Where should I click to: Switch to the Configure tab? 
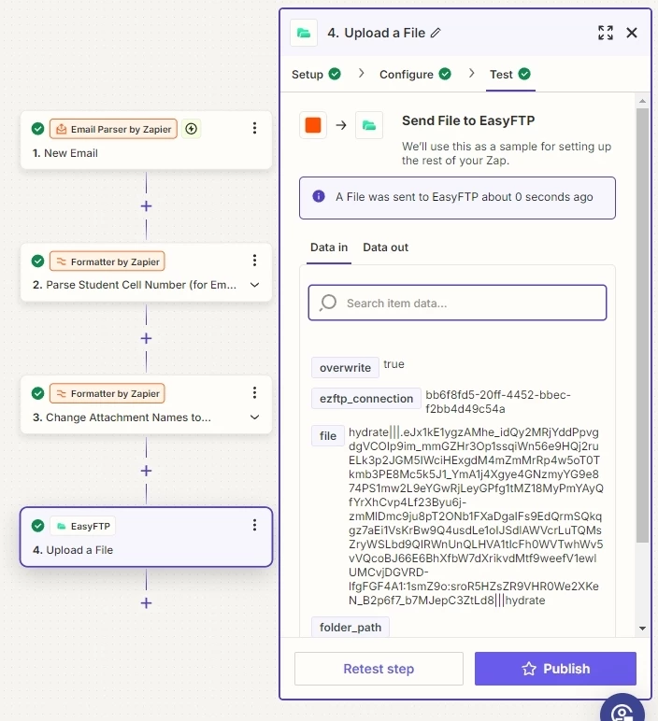coord(415,74)
